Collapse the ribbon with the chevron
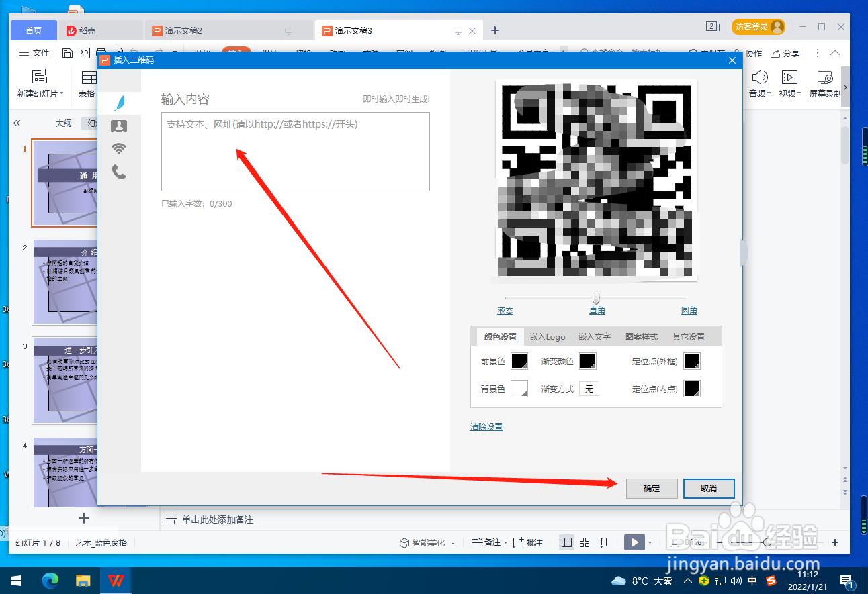The image size is (868, 594). tap(835, 53)
